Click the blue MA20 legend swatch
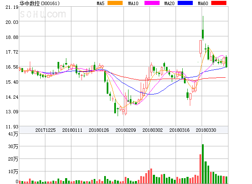252x184 pixels. tap(185, 3)
